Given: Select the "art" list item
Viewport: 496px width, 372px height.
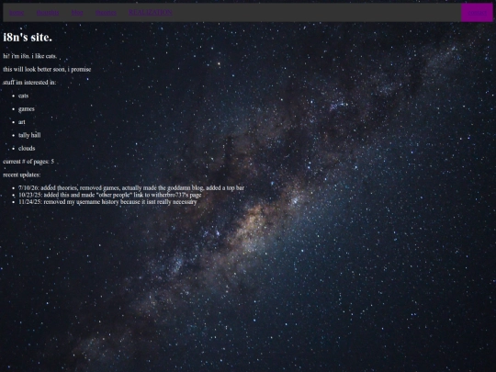Looking at the screenshot, I should 21,122.
